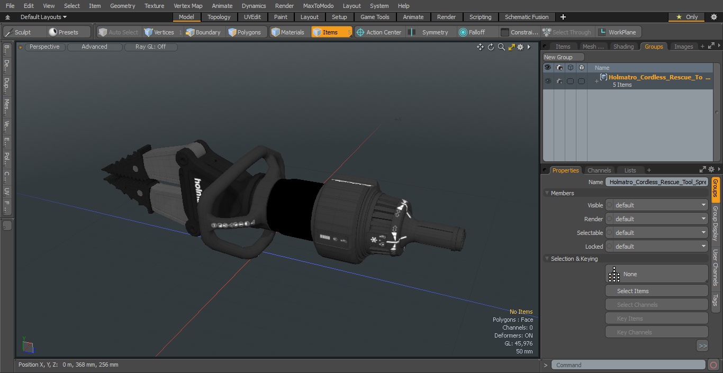
Task: Open the Locked dropdown
Action: (657, 247)
